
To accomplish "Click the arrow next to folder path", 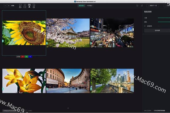I will coord(26,111).
